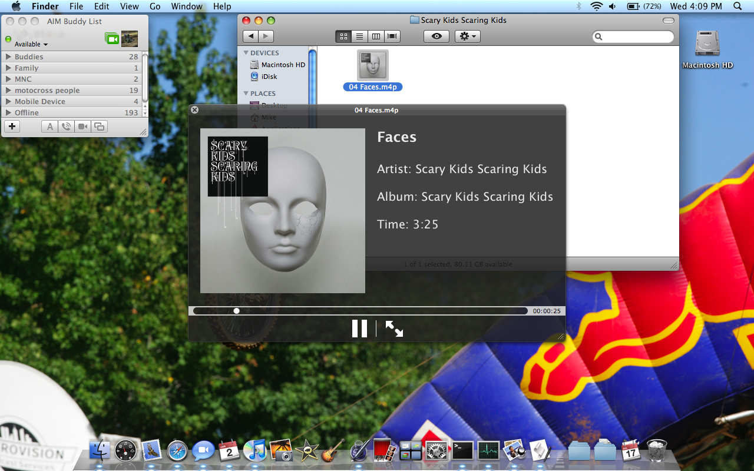Open the Finder menu in menu bar
The image size is (754, 471).
[45, 6]
